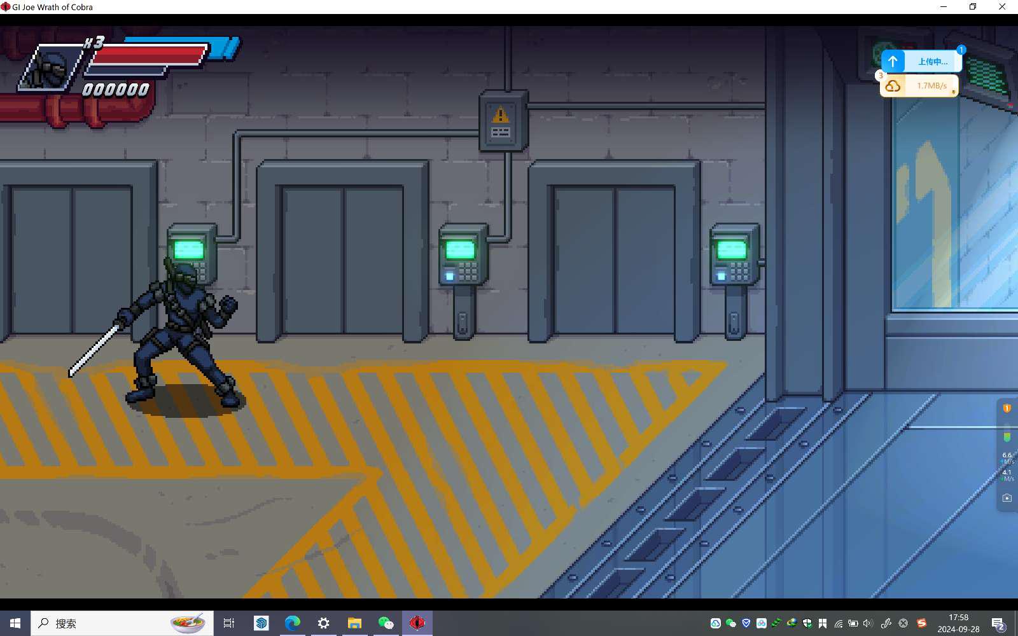1018x636 pixels.
Task: Take a screenshot with the camera icon
Action: click(x=1007, y=498)
